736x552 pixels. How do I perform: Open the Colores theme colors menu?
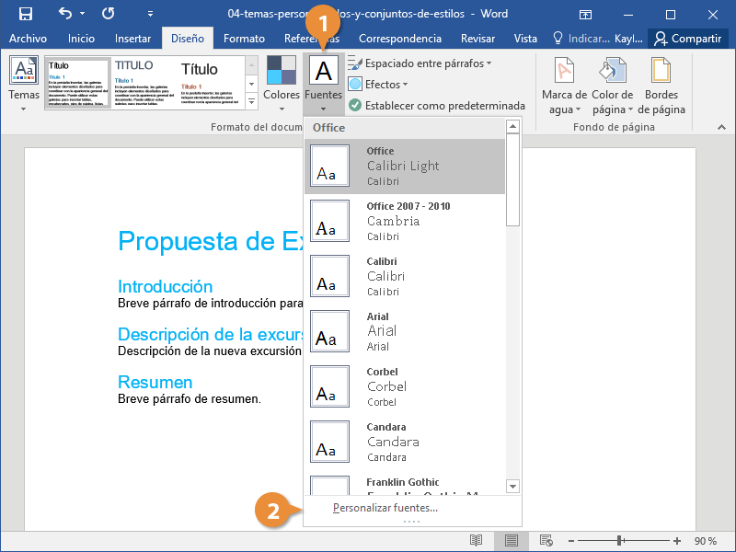pyautogui.click(x=282, y=84)
